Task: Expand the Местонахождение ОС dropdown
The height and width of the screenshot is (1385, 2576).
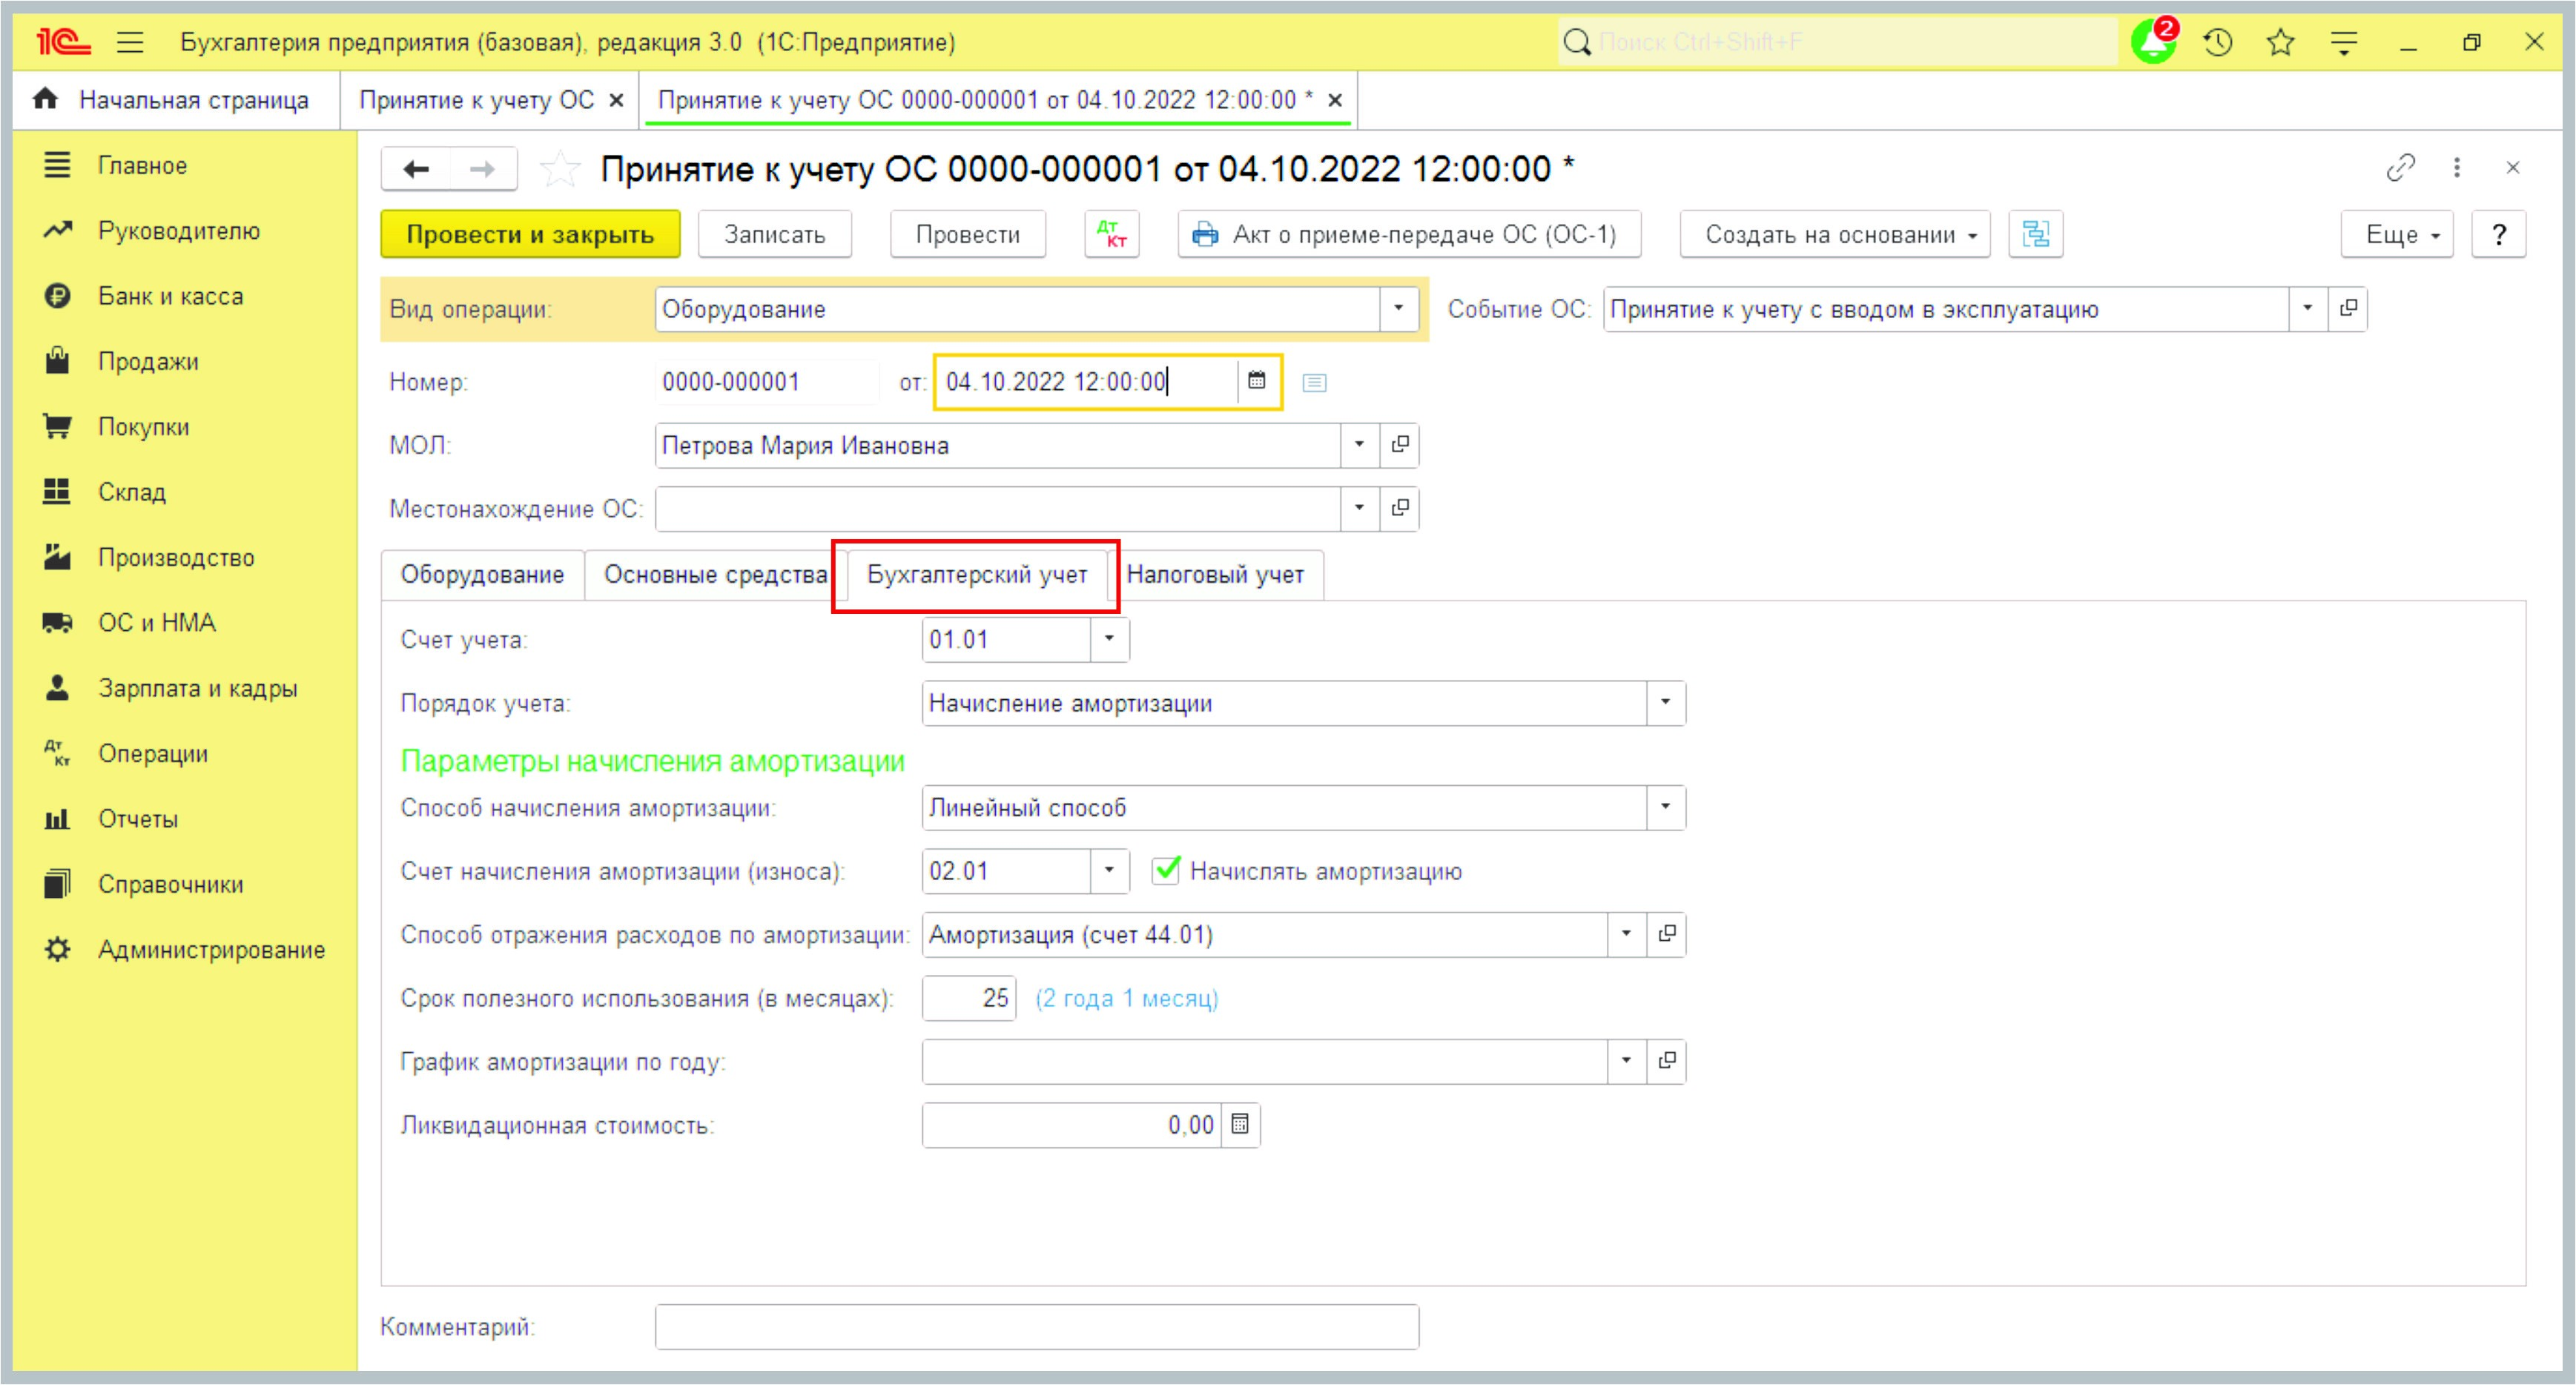Action: pos(1359,508)
